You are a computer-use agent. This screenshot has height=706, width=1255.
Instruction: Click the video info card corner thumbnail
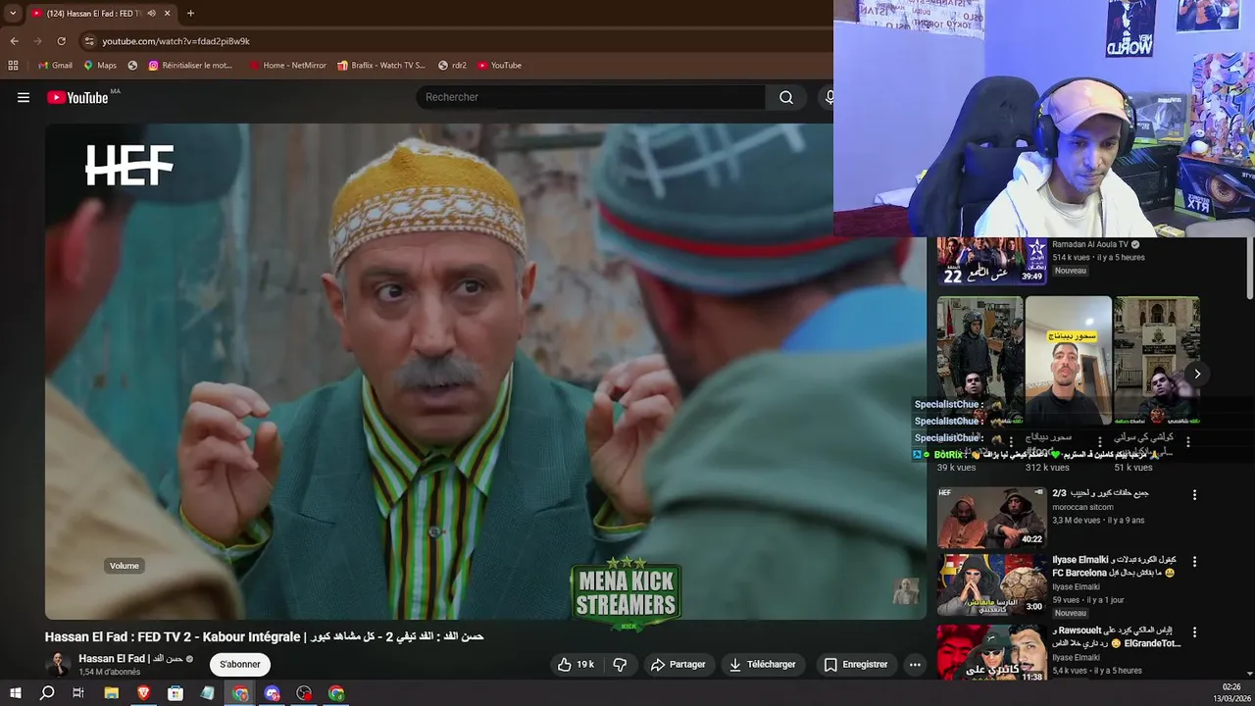pos(906,591)
